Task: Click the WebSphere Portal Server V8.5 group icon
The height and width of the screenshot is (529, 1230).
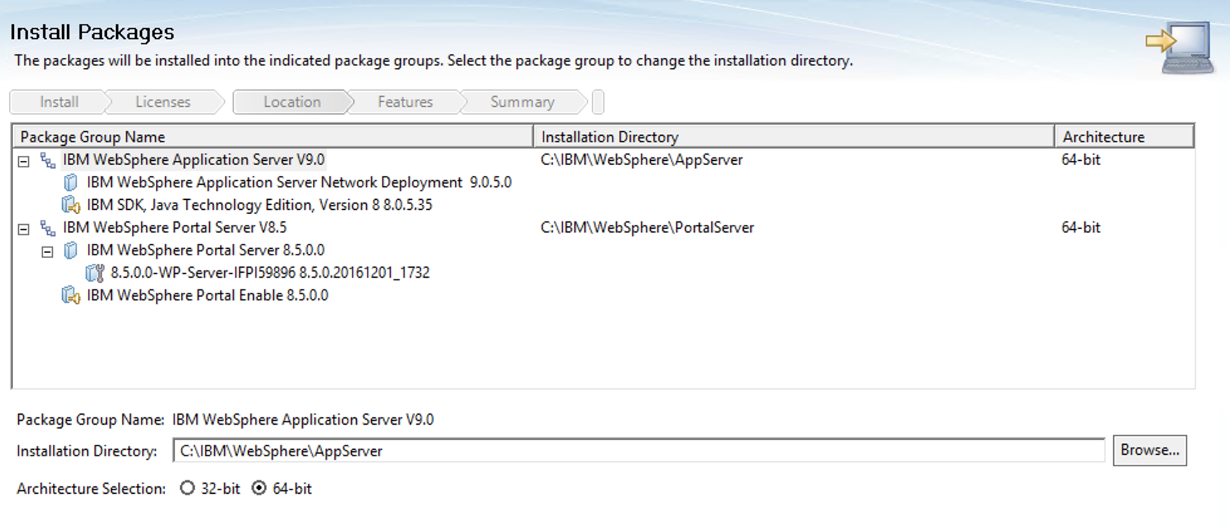Action: (x=48, y=228)
